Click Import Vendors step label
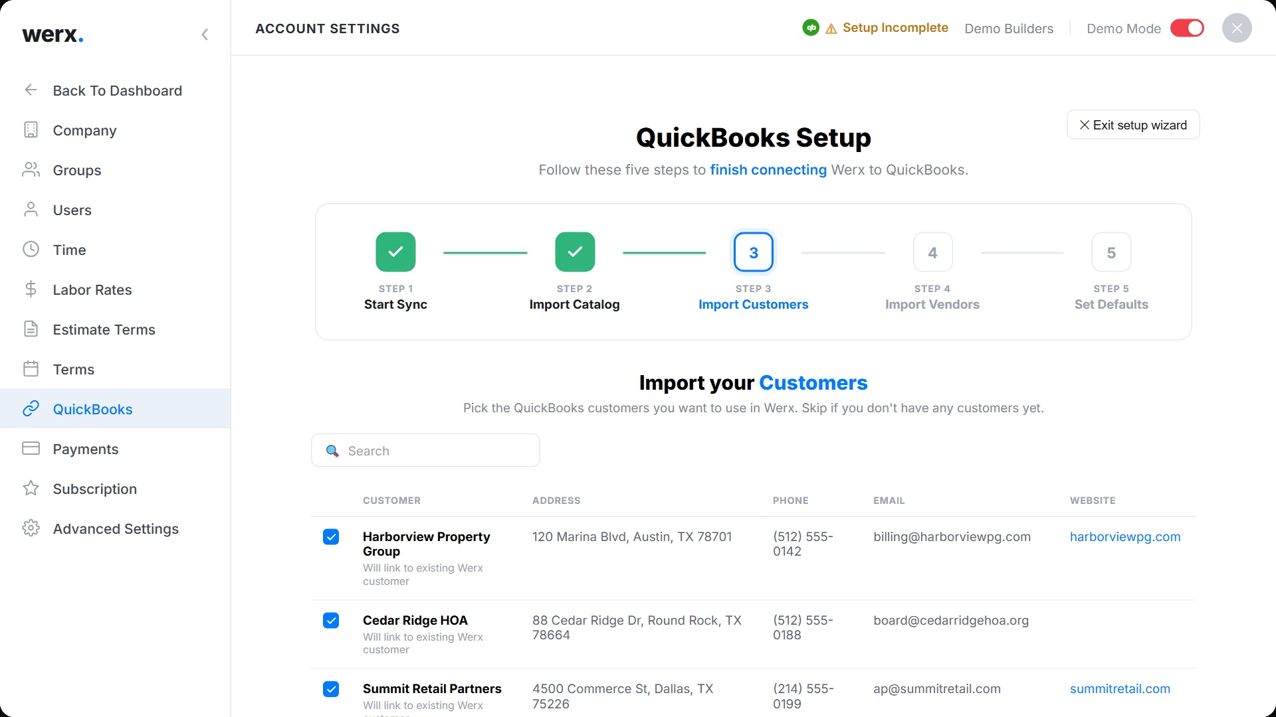The width and height of the screenshot is (1276, 717). pyautogui.click(x=932, y=305)
